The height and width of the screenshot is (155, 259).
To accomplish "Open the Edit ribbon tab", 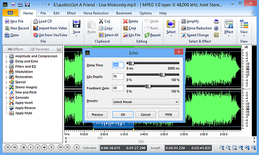I will tap(56, 13).
